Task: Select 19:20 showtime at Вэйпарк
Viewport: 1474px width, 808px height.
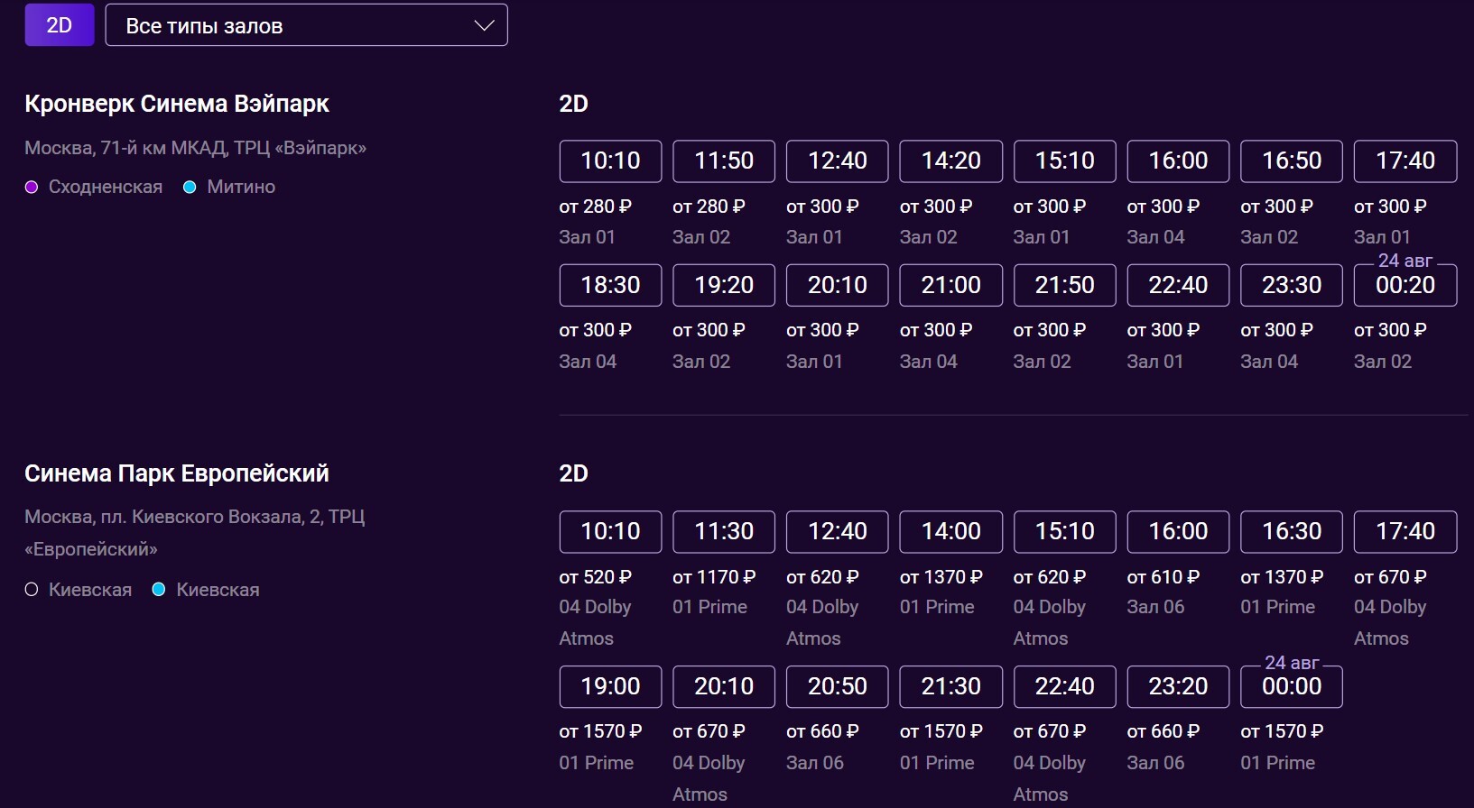Action: click(x=724, y=285)
